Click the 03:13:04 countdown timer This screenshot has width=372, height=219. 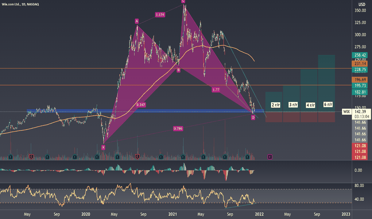(362, 117)
